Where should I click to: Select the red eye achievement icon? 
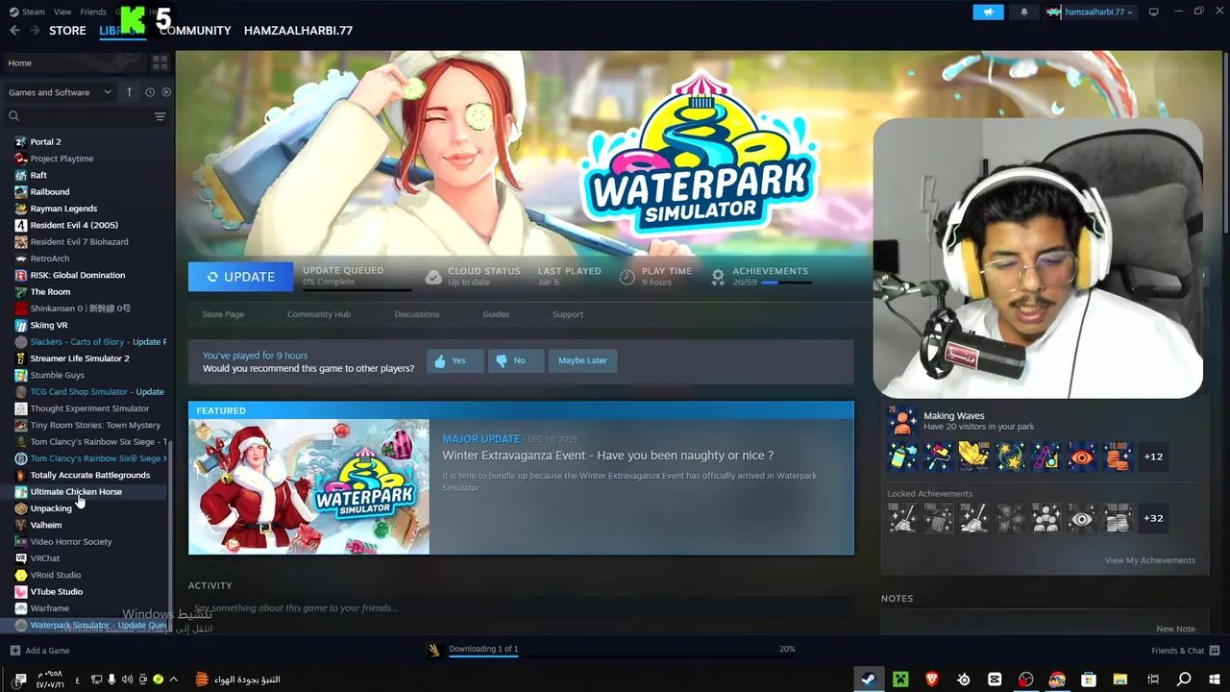coord(1081,457)
